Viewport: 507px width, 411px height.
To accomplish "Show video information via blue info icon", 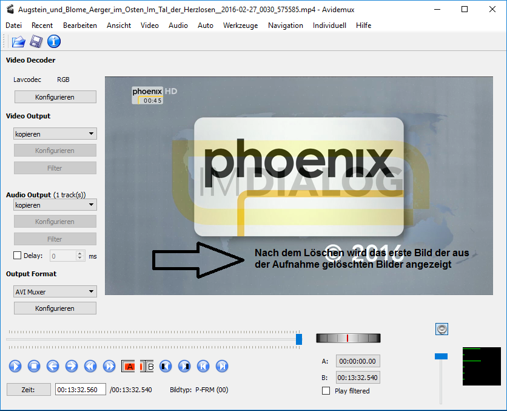I will (x=54, y=41).
